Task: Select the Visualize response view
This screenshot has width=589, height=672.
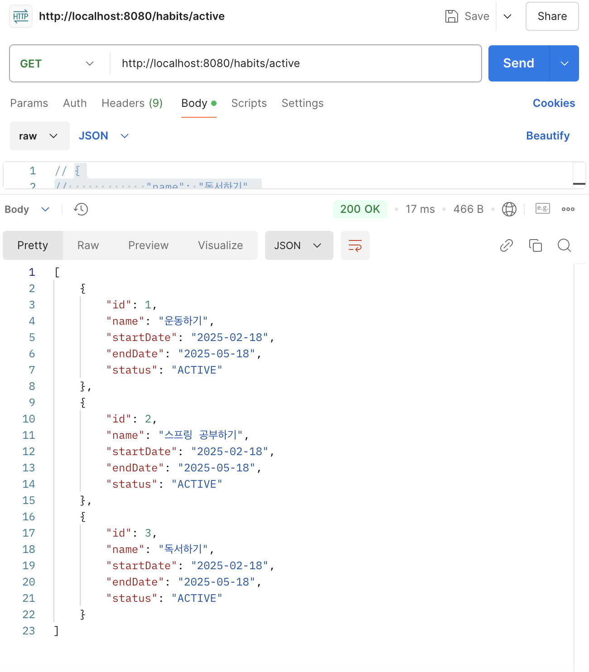Action: pyautogui.click(x=220, y=245)
